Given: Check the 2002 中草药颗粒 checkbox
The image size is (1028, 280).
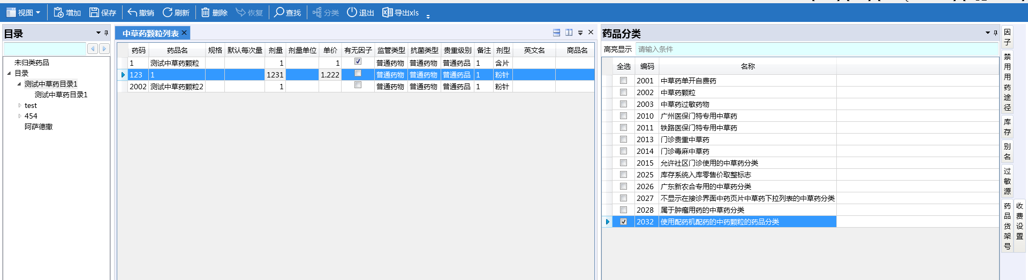Looking at the screenshot, I should [623, 92].
